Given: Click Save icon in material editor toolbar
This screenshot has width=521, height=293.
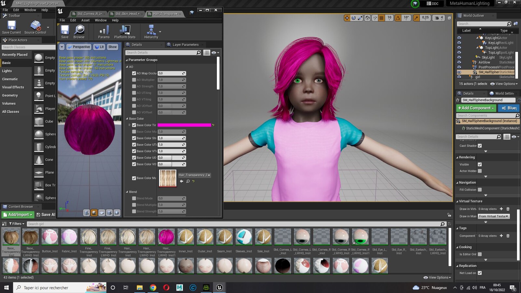Looking at the screenshot, I should pyautogui.click(x=65, y=32).
